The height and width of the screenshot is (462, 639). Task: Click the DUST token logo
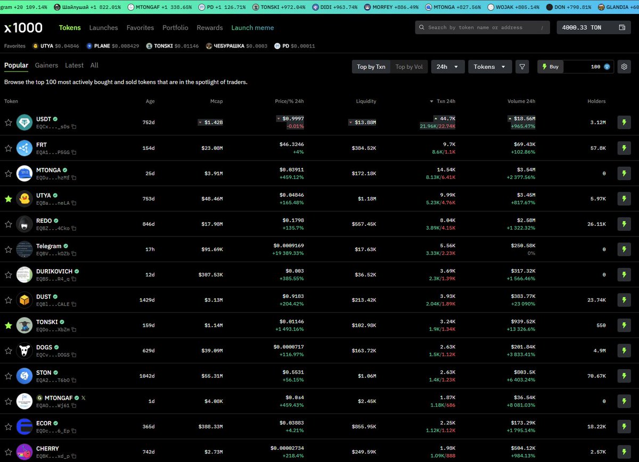tap(24, 299)
